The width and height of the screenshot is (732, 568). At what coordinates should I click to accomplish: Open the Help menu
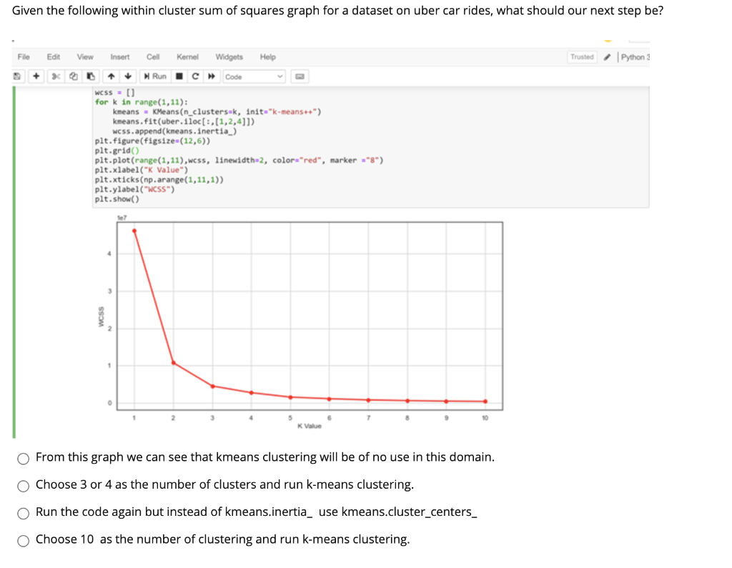(x=268, y=57)
